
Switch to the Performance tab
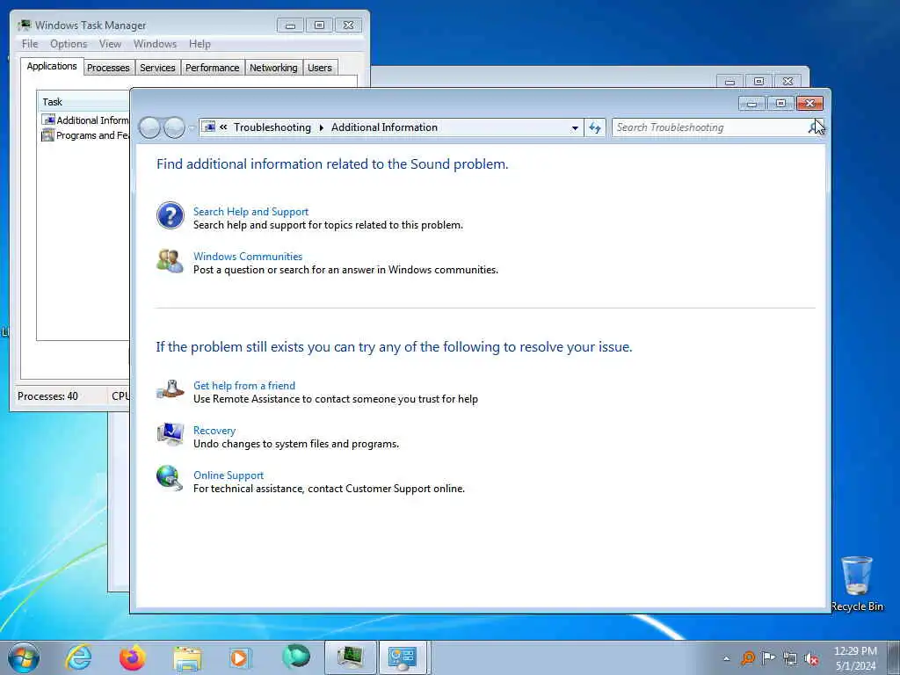click(213, 68)
